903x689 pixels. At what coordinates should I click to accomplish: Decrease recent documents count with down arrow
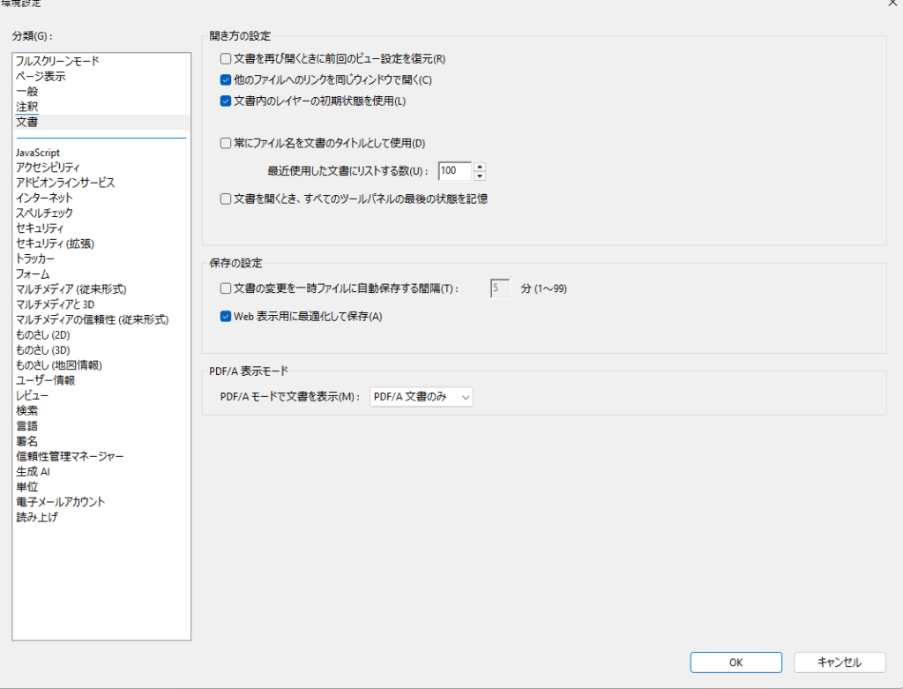point(480,176)
